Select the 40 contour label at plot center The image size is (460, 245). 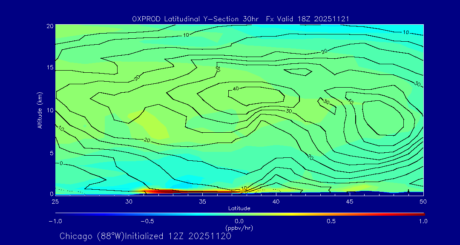pyautogui.click(x=235, y=89)
